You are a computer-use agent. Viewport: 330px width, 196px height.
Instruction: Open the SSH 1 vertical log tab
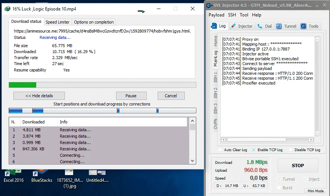[215, 77]
